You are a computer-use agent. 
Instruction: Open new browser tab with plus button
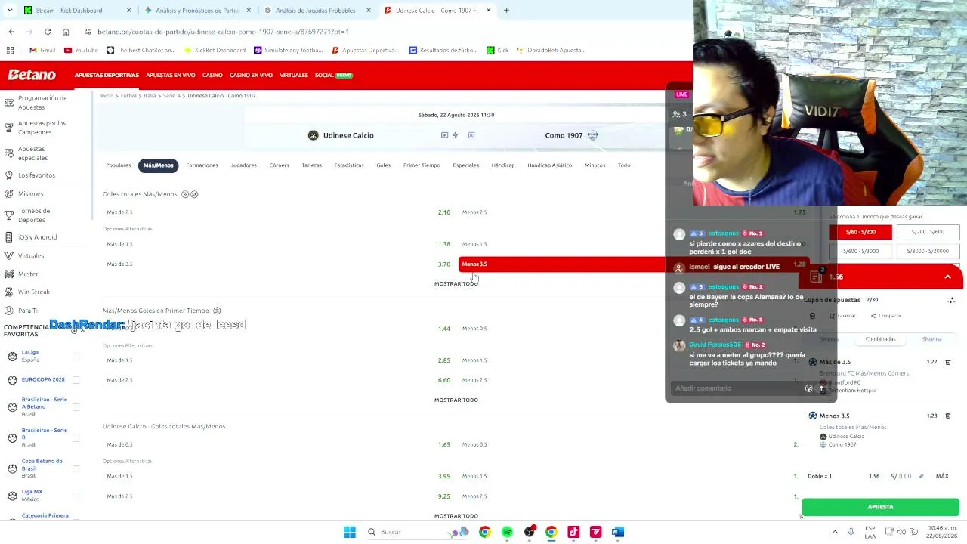506,11
